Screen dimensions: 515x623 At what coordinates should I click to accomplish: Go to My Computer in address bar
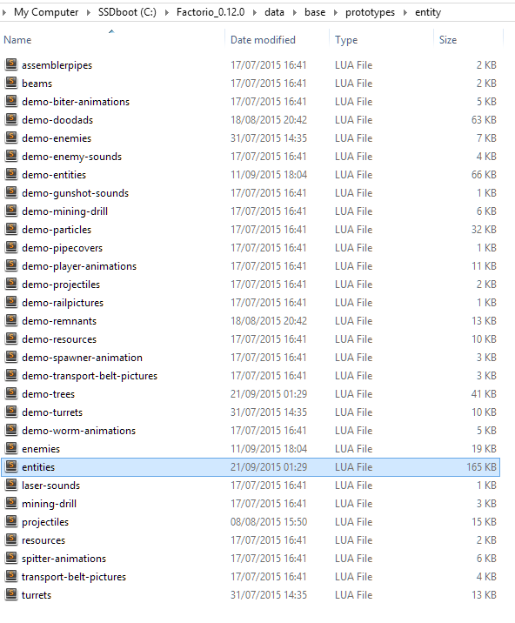(46, 12)
